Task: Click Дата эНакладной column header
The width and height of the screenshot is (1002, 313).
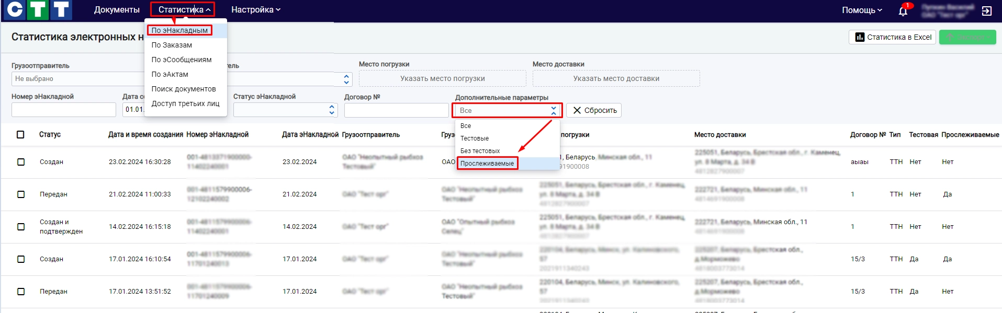Action: [x=310, y=135]
